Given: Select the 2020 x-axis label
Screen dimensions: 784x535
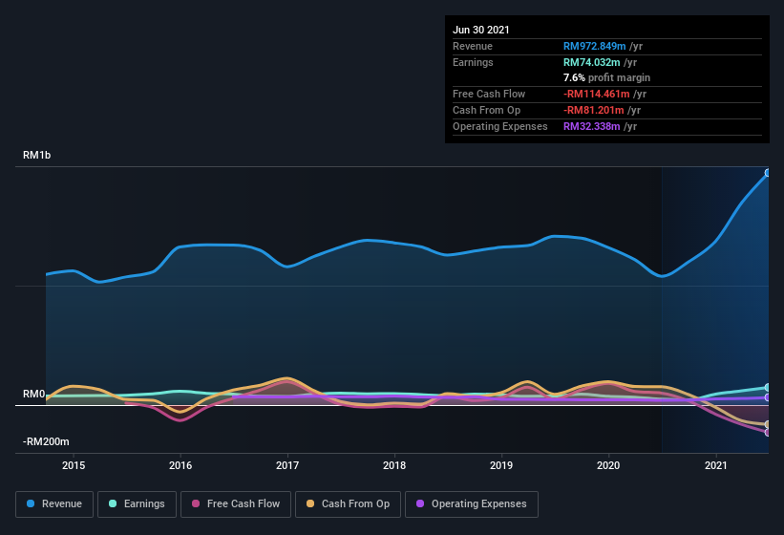Looking at the screenshot, I should click(608, 465).
